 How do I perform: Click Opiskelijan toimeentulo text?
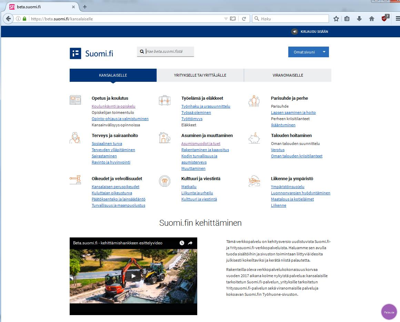click(113, 113)
